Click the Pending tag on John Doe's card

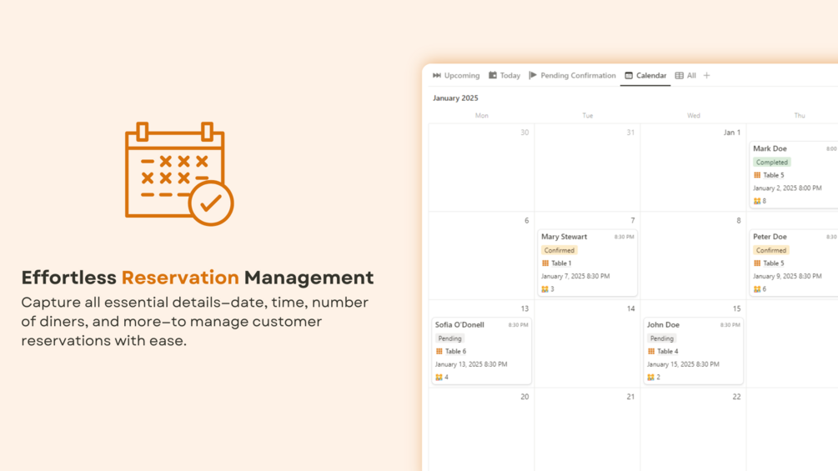tap(661, 338)
